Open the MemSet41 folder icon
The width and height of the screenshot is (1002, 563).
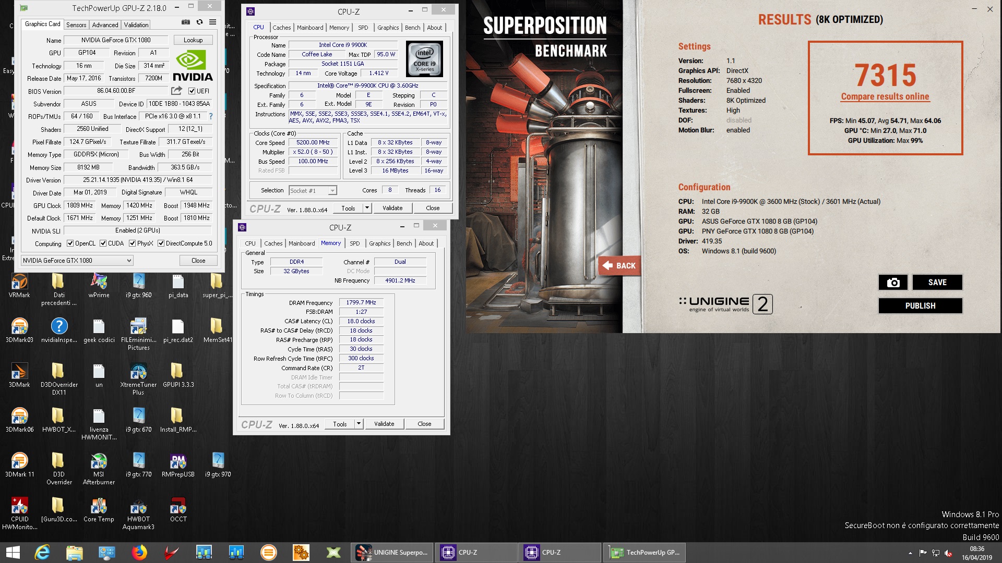click(x=217, y=331)
